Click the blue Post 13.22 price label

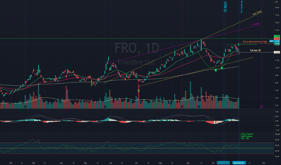click(275, 41)
